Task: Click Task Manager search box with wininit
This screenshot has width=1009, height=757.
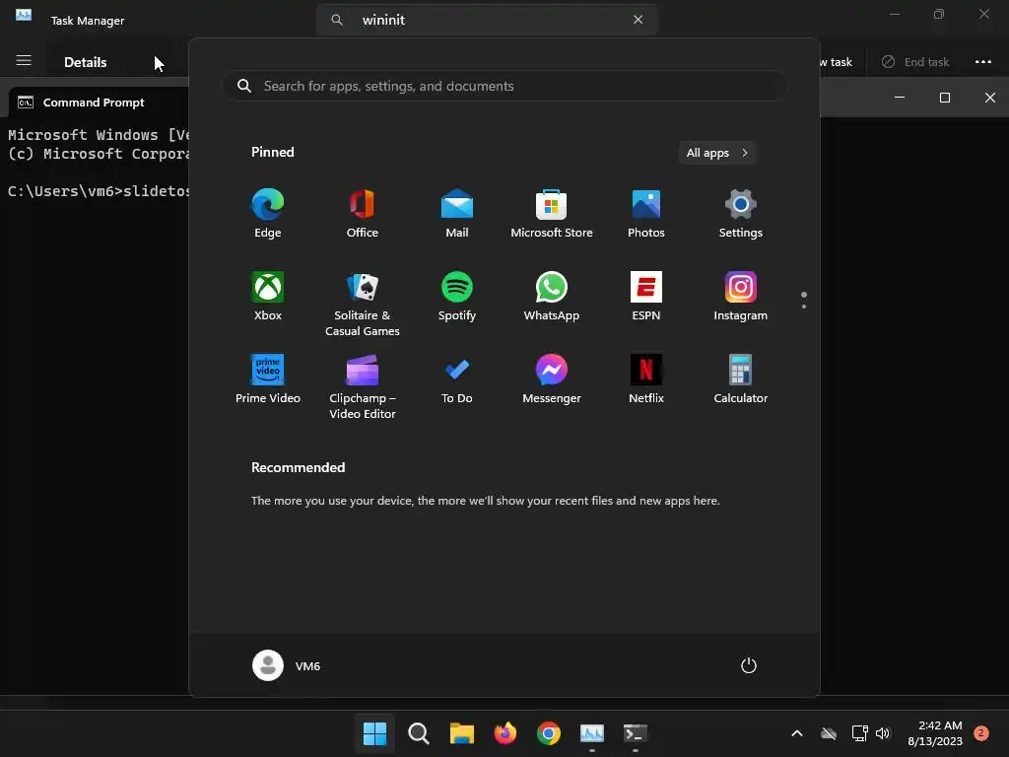Action: pos(487,20)
